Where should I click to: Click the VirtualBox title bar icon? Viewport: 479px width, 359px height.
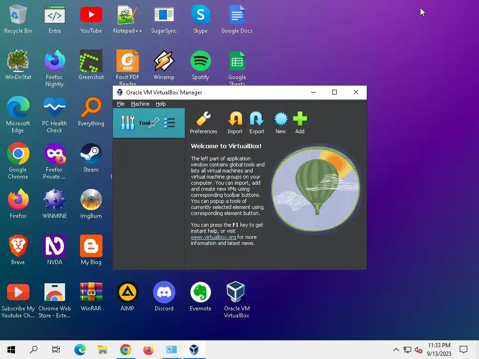click(x=120, y=92)
